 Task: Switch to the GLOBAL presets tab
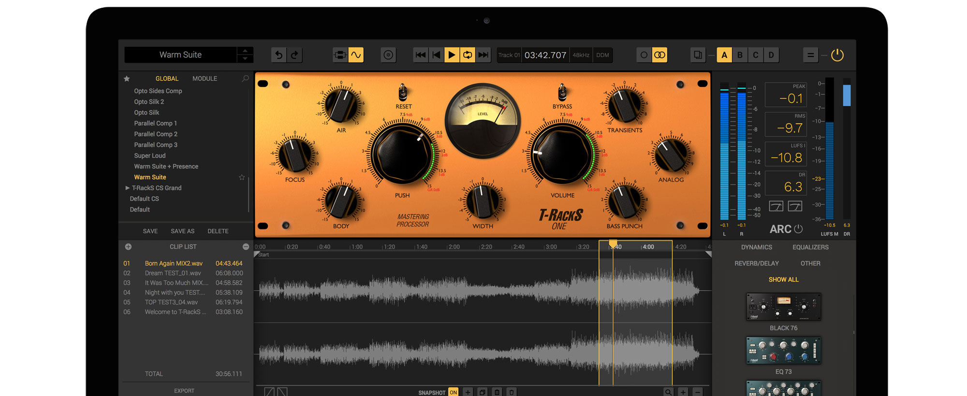167,79
